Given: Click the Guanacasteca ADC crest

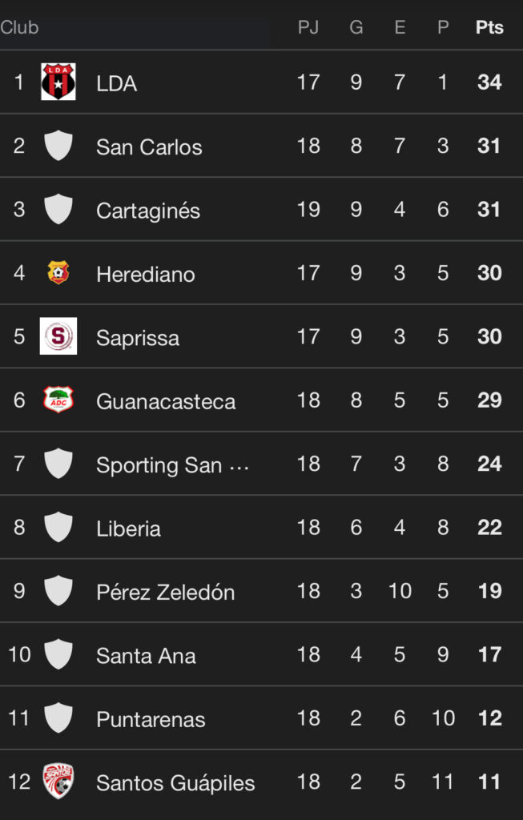Looking at the screenshot, I should (58, 400).
